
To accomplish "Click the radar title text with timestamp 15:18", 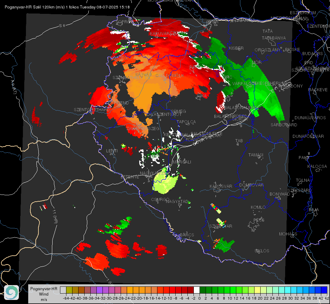I will pyautogui.click(x=67, y=7).
